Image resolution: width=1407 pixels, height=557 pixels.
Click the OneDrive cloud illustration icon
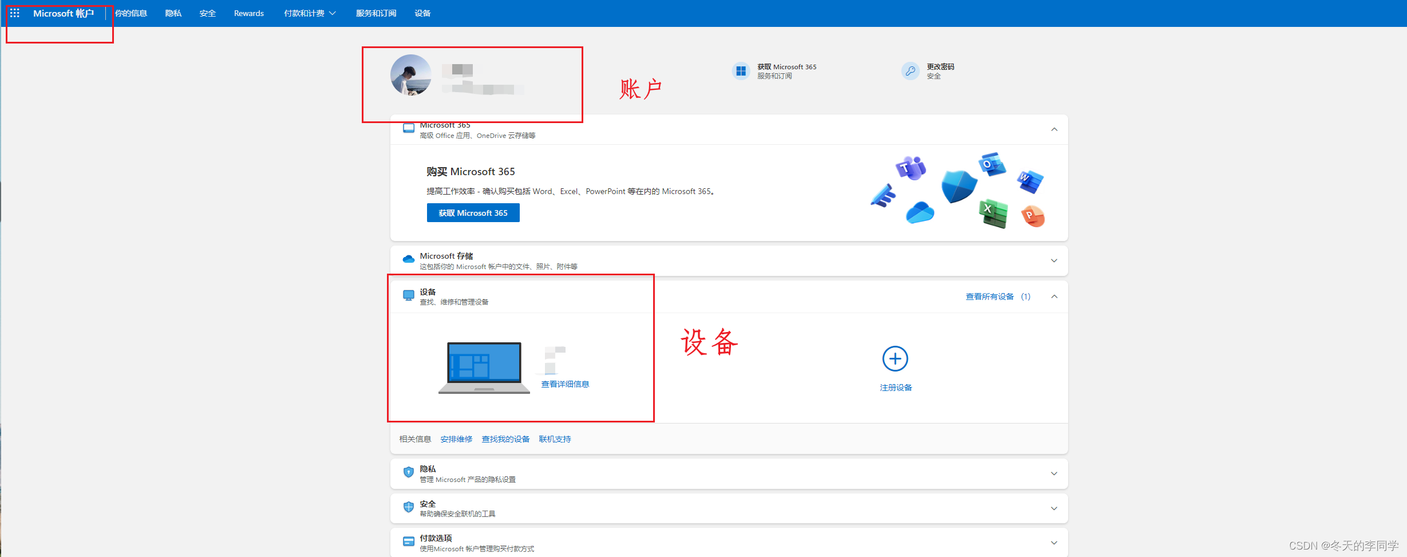click(x=920, y=212)
